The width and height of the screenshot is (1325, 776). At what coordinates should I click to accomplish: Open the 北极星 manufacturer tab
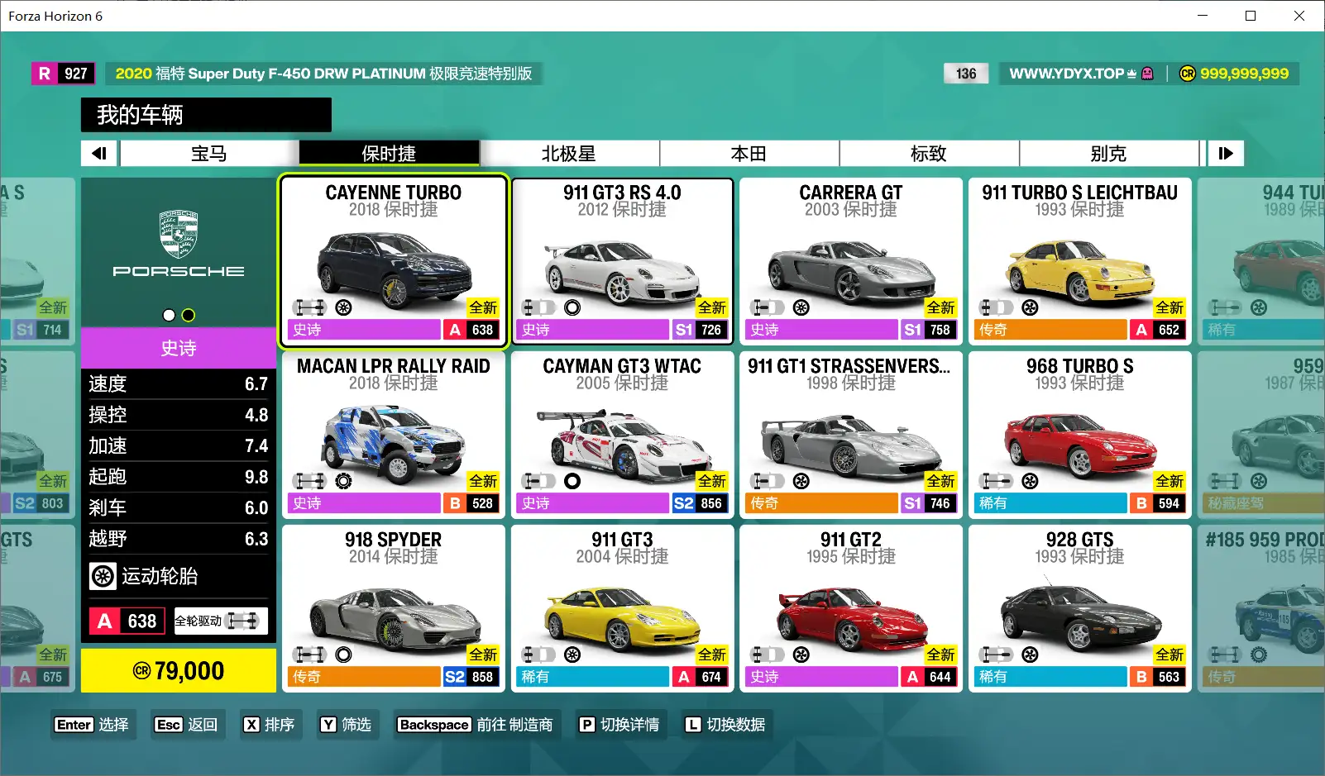coord(569,153)
